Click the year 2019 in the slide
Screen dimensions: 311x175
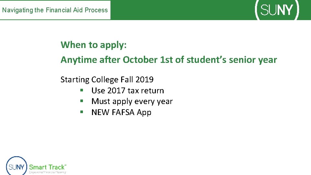144,80
